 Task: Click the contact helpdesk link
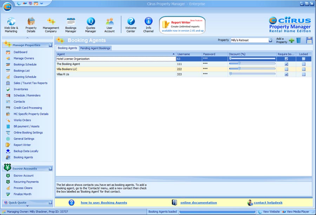coord(268,202)
